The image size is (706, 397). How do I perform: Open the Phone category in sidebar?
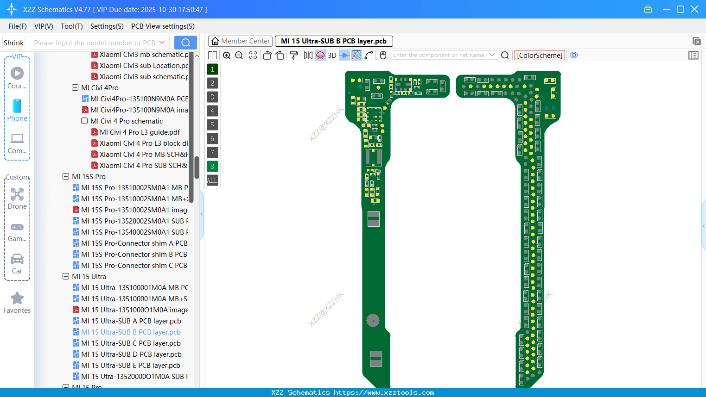pos(17,110)
